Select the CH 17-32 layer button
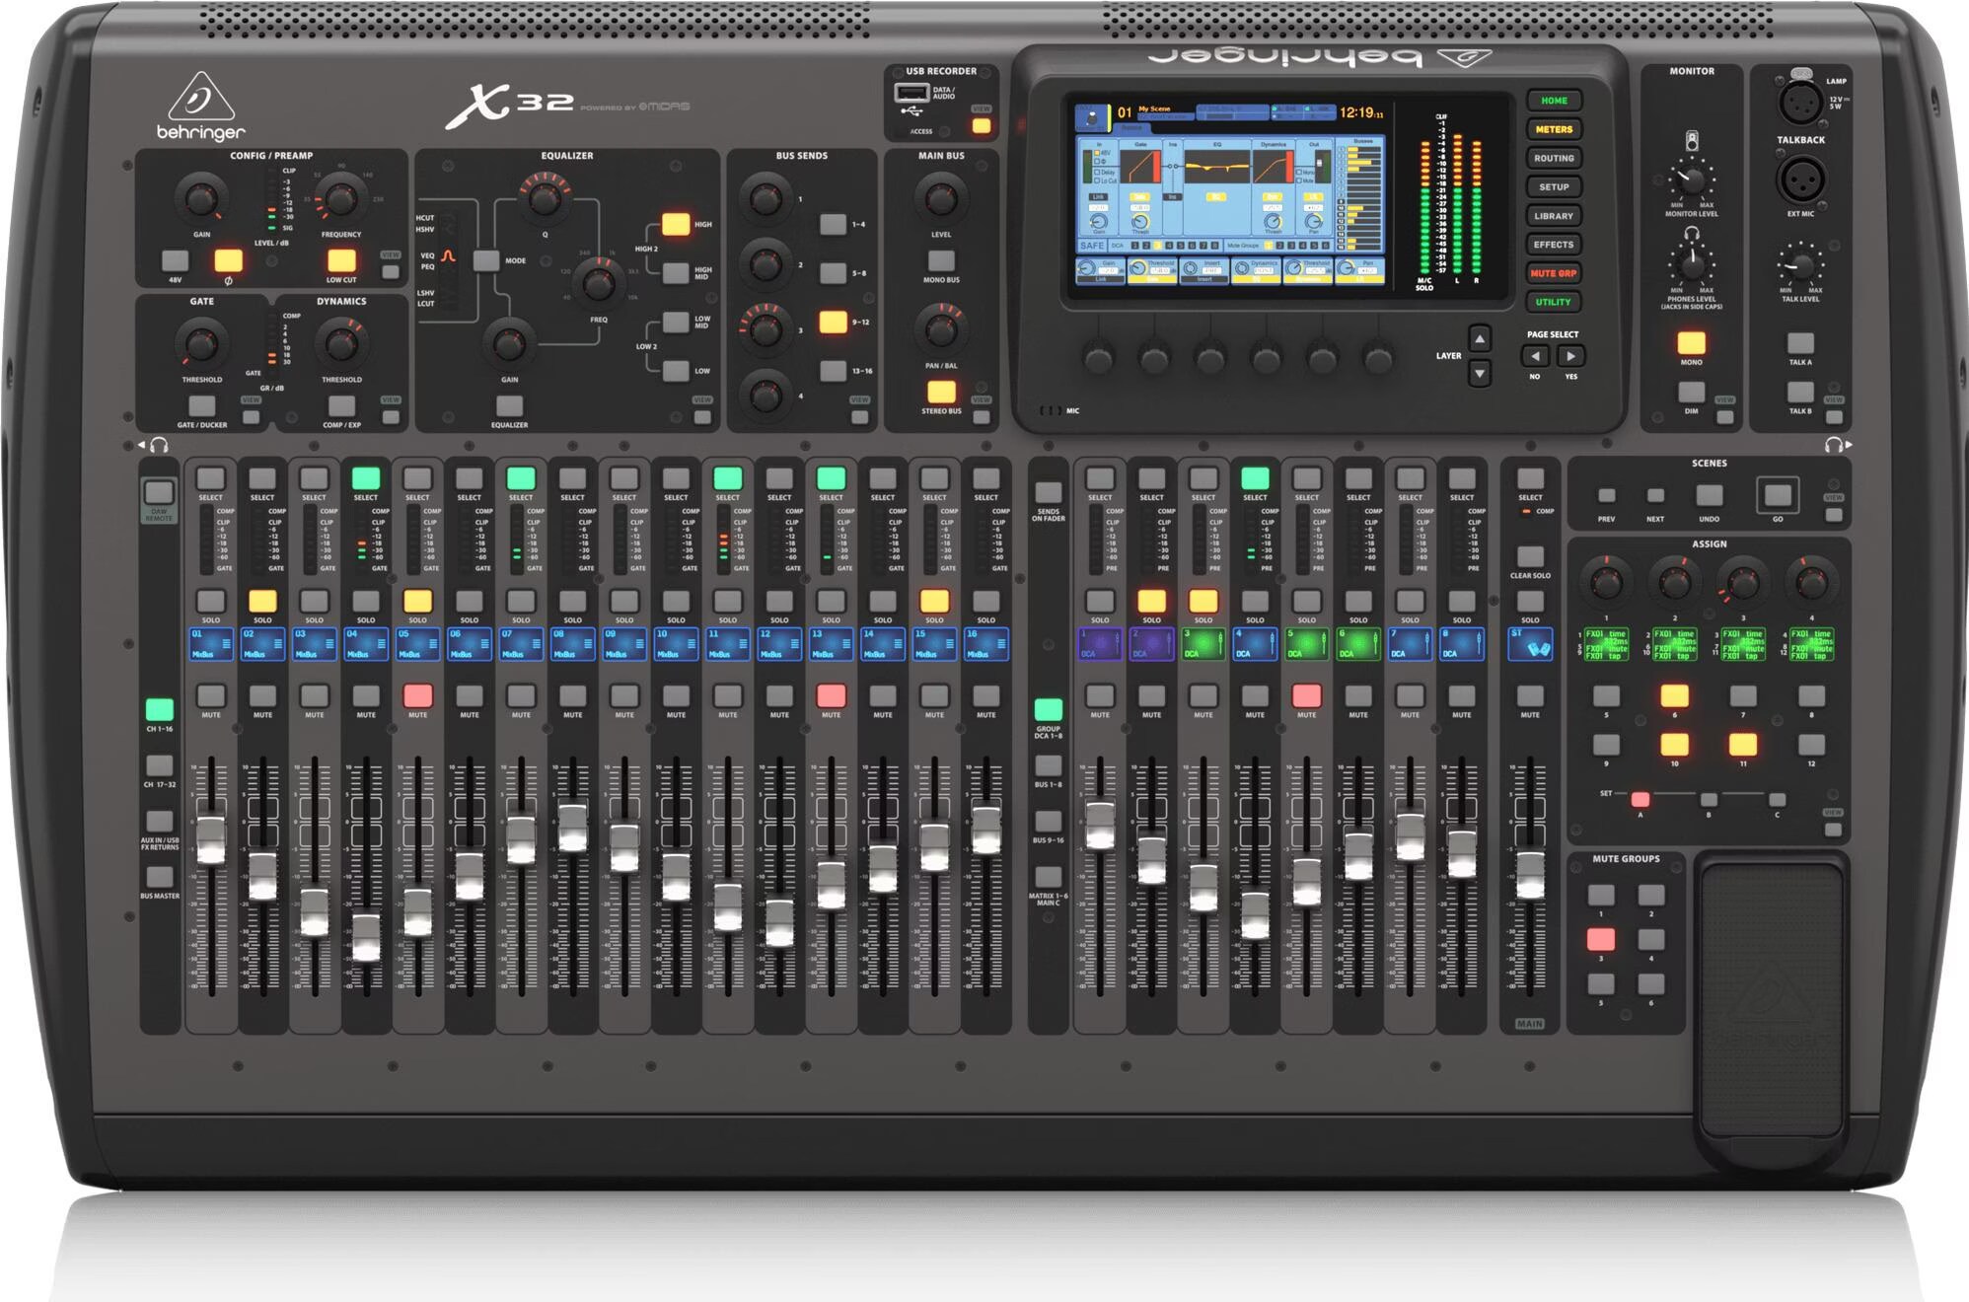1969x1302 pixels. coord(159,765)
